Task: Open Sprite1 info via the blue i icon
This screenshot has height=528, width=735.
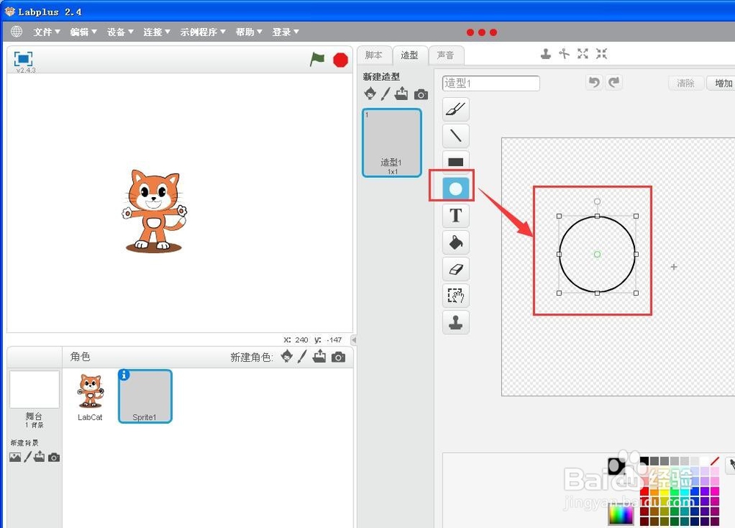Action: (x=124, y=374)
